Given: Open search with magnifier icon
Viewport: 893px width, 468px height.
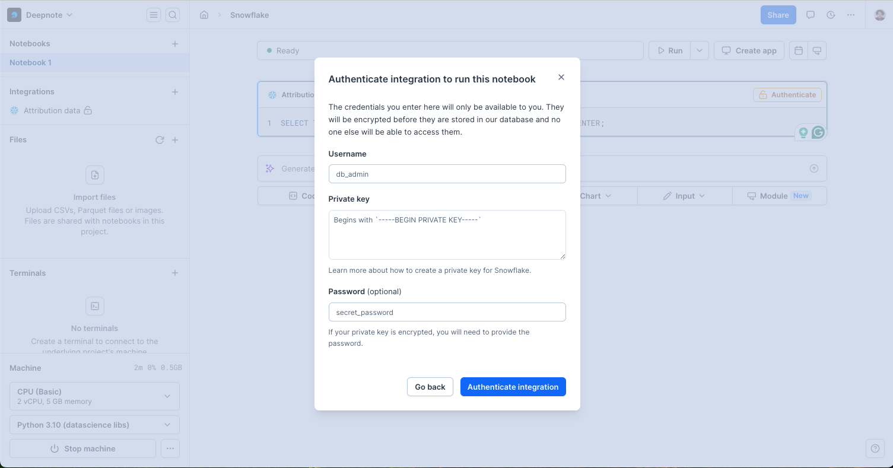Looking at the screenshot, I should point(173,15).
